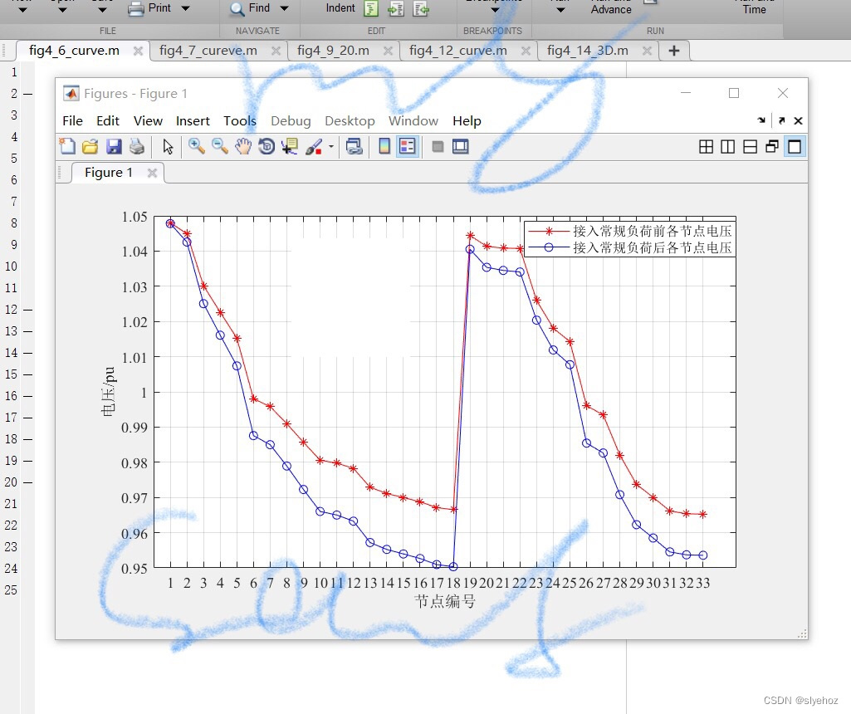Select the Brush data tool
Viewport: 851px width, 714px height.
314,146
